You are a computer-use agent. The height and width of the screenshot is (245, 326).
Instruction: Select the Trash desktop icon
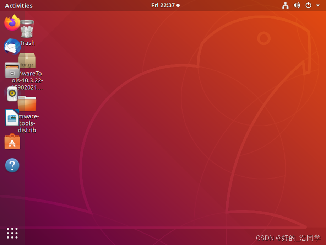coord(27,29)
